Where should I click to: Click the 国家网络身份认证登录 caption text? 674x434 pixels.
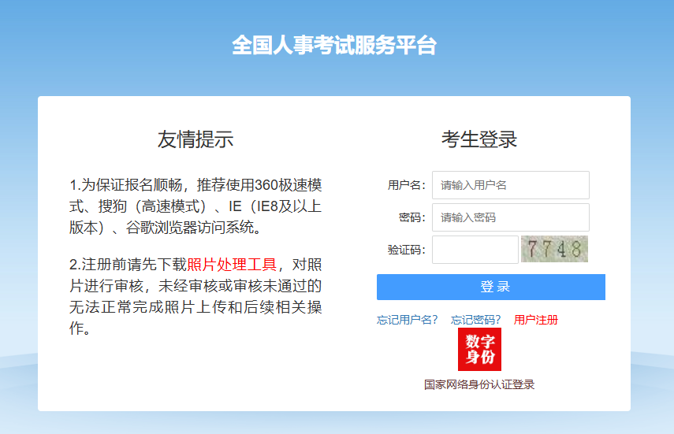[479, 384]
